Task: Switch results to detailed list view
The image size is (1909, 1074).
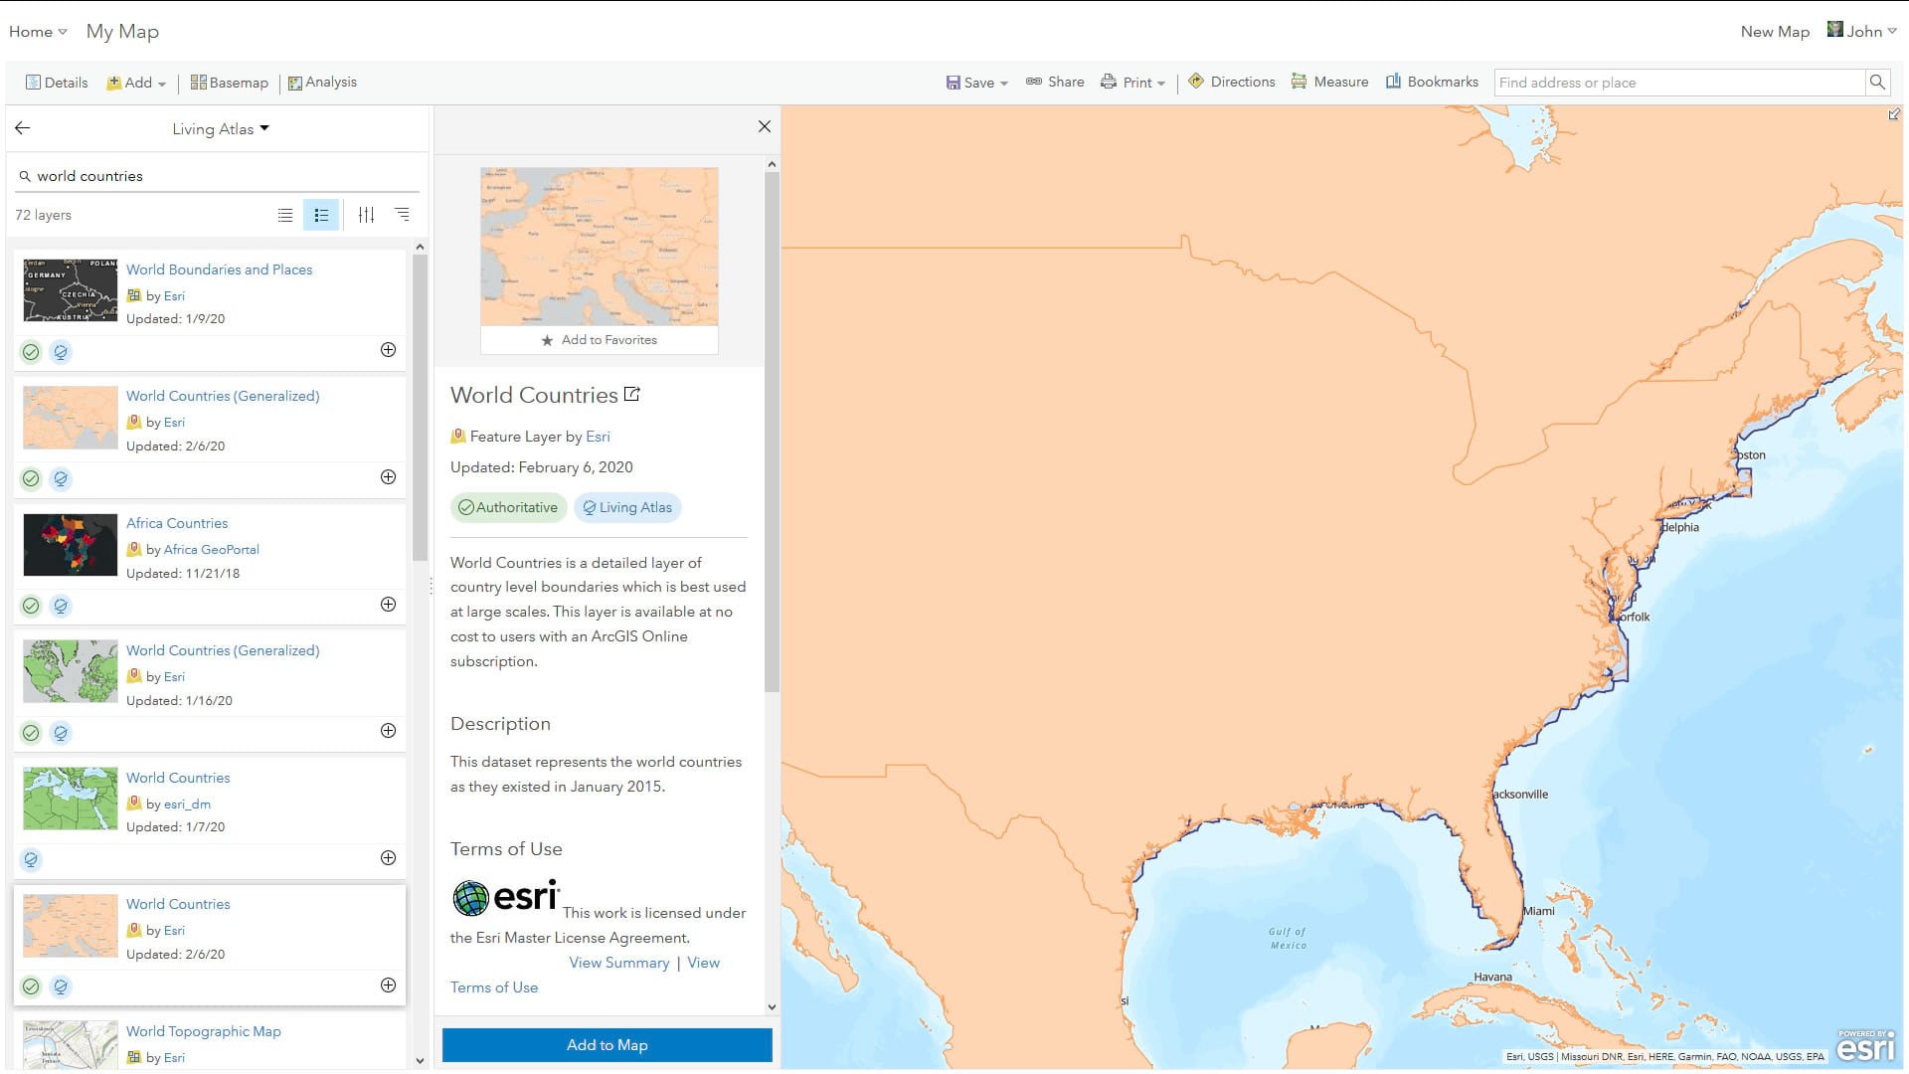Action: (x=321, y=215)
